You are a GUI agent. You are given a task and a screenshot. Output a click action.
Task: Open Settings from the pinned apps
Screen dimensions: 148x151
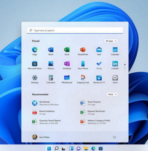point(35,79)
